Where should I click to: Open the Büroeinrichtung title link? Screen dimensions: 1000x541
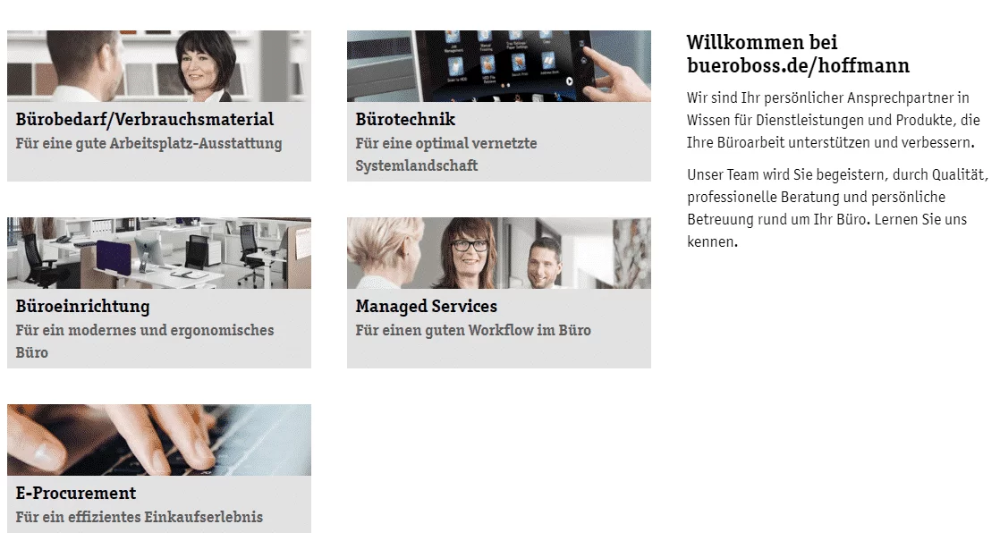pos(82,307)
